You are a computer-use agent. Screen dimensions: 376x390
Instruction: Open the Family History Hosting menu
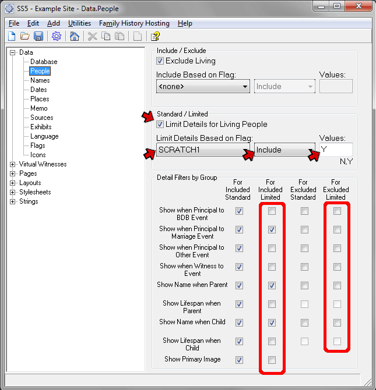coord(134,23)
